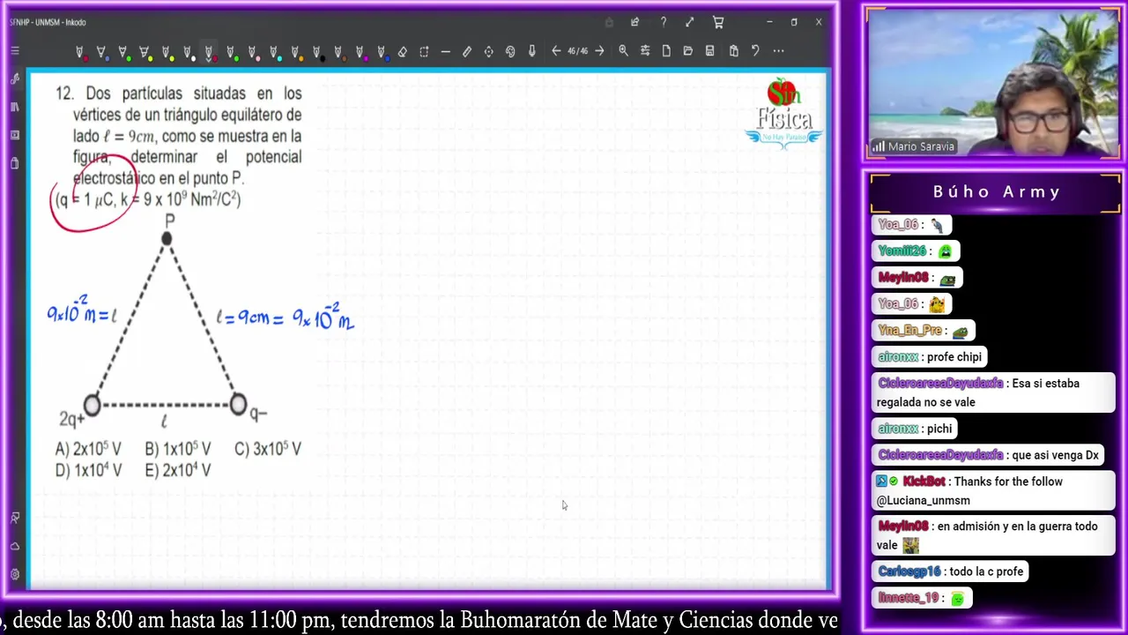Select the red pen, first in toolbar
1128x635 pixels.
[x=80, y=52]
